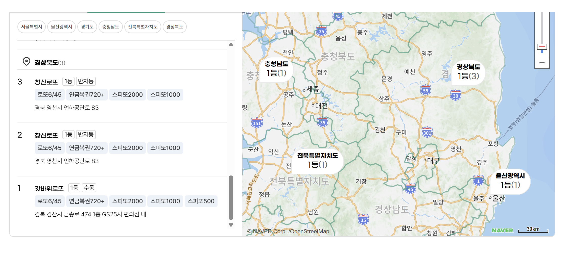Click the results list scrollbar thumb
Viewport: 565px width, 255px height.
231,198
